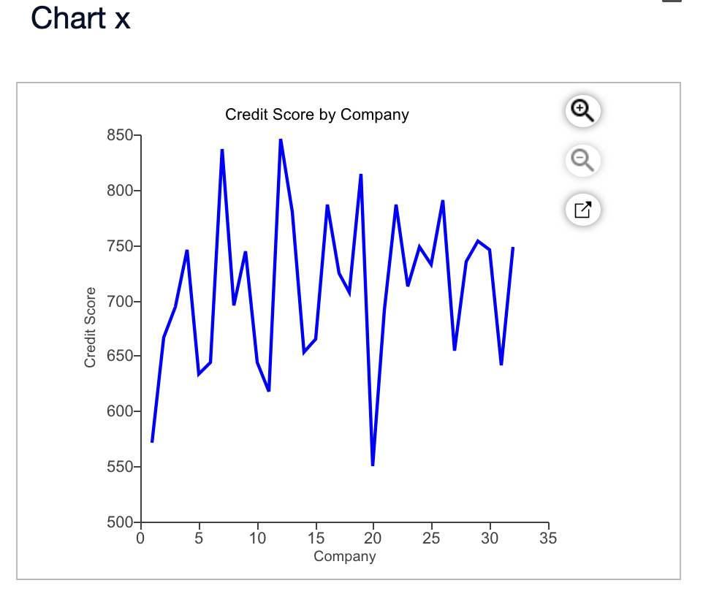Select the zoom-in control above zoom-out

pyautogui.click(x=582, y=110)
